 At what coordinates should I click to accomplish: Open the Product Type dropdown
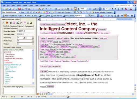pos(33,41)
